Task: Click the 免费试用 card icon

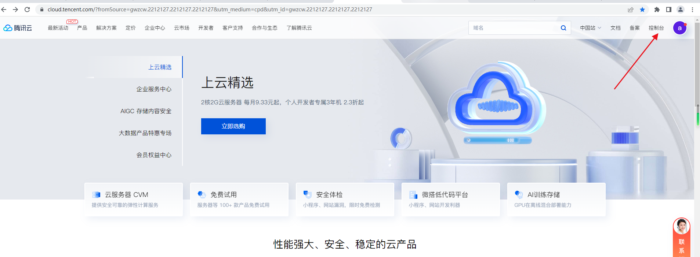Action: [202, 195]
